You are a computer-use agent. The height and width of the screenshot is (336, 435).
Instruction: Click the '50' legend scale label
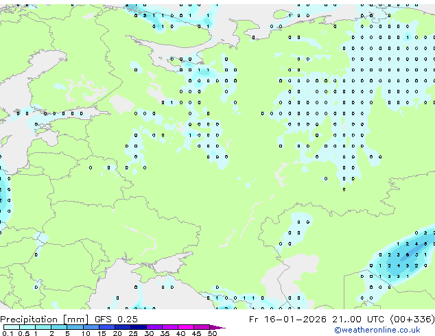213,333
